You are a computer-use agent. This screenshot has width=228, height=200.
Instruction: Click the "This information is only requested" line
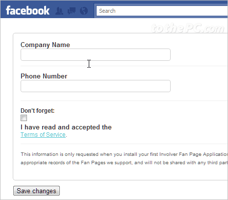pos(124,154)
